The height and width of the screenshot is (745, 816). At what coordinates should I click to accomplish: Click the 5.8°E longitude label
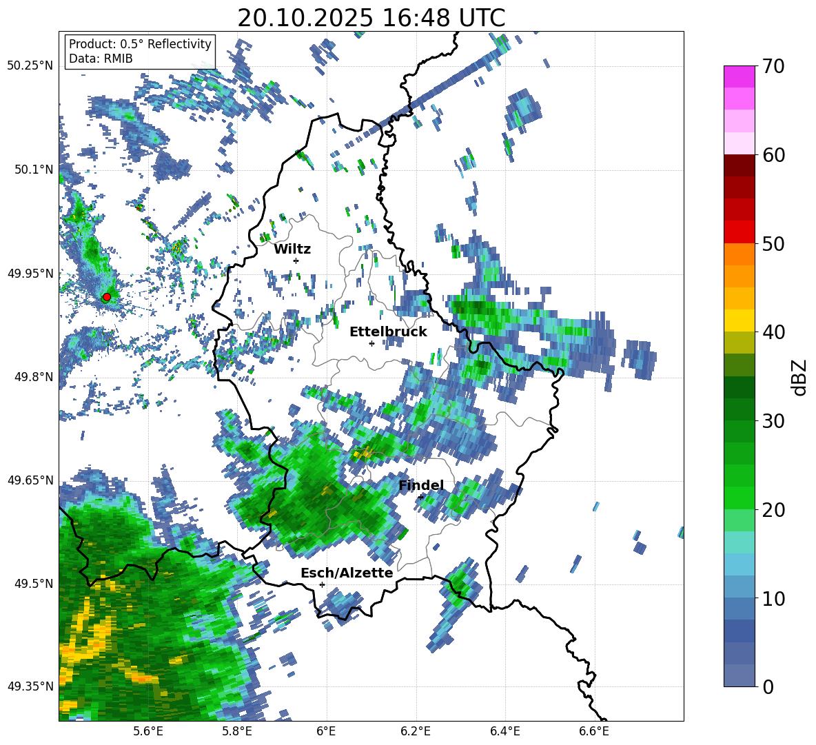point(237,731)
